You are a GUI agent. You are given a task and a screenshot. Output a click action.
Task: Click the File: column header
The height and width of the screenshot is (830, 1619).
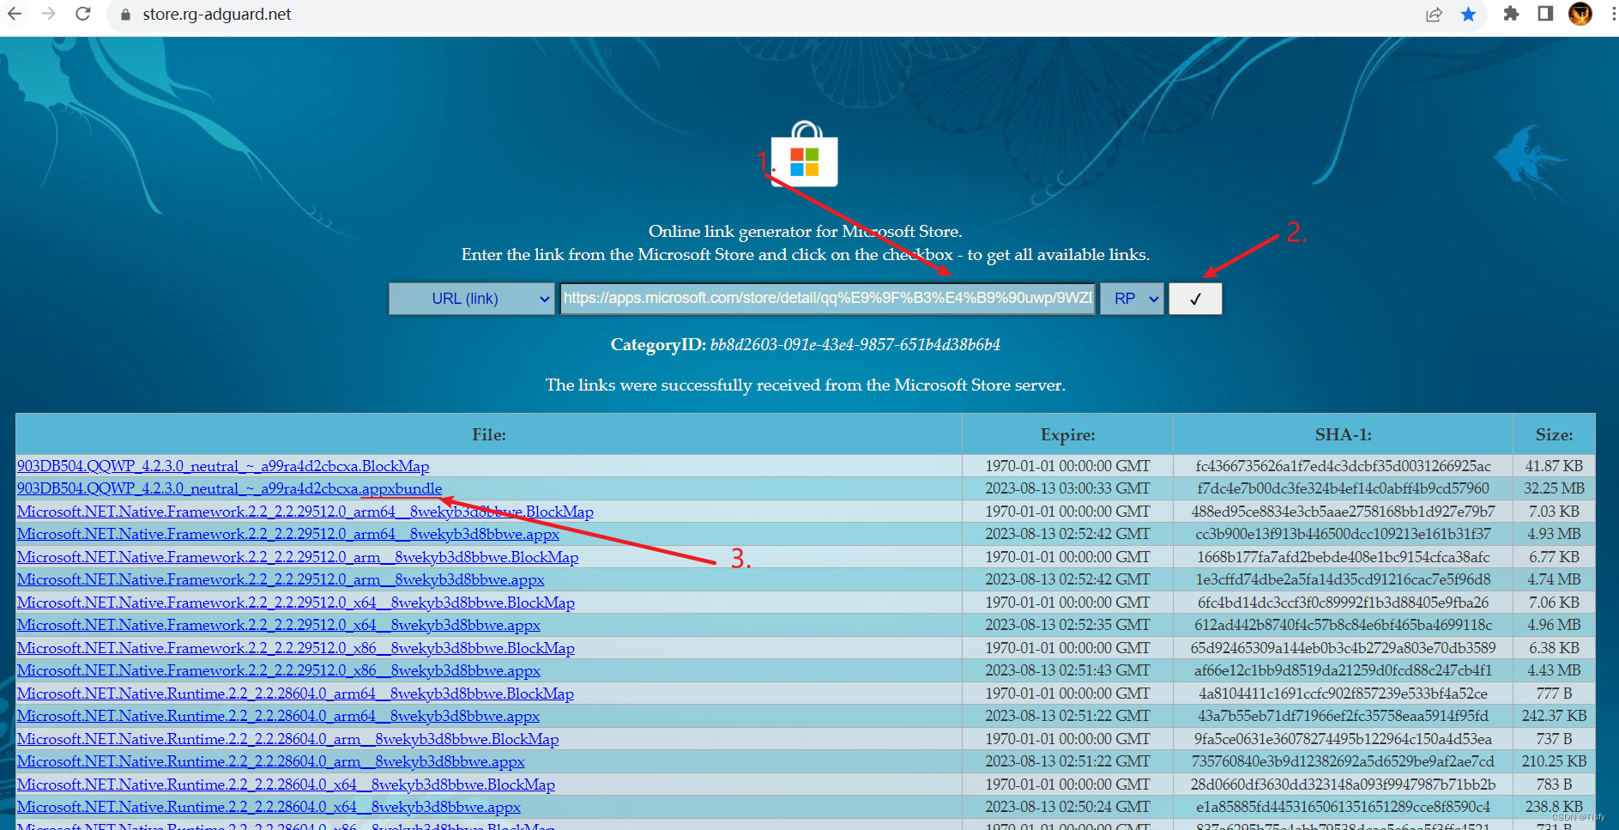pyautogui.click(x=489, y=434)
